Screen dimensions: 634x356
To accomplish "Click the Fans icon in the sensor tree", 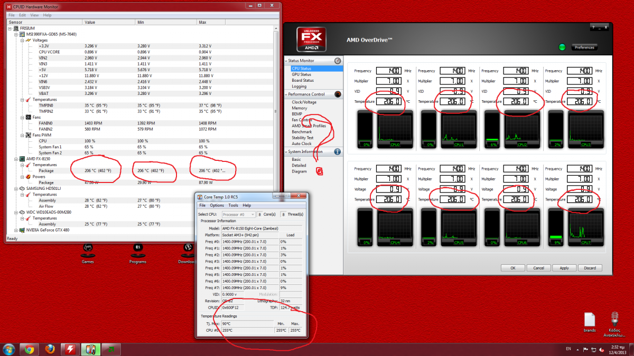I will 28,117.
